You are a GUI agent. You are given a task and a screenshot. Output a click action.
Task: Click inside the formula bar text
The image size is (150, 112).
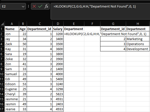(x=100, y=11)
